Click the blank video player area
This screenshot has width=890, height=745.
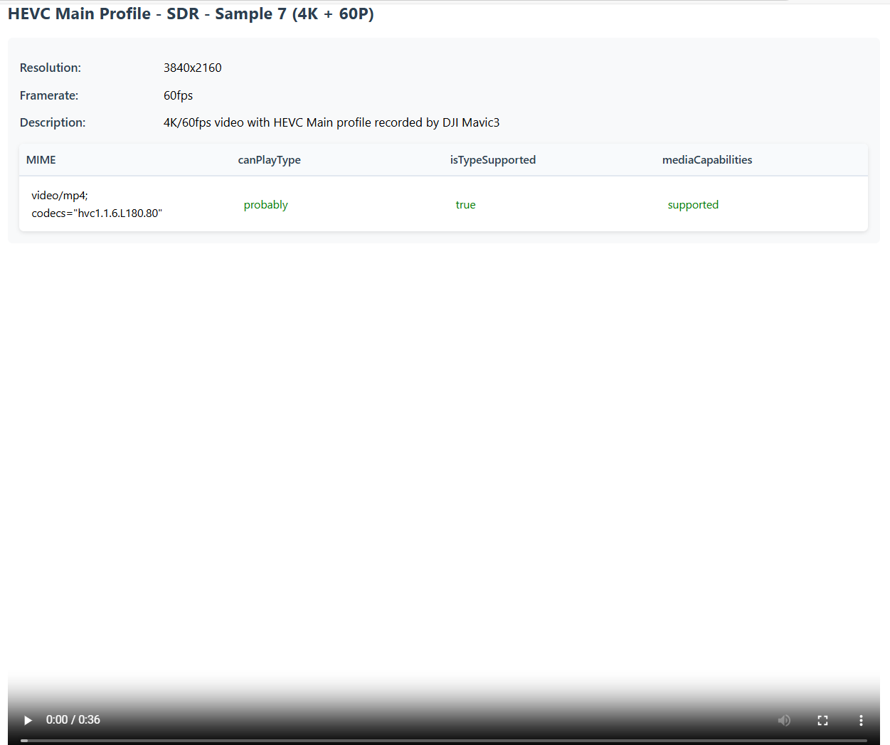444,463
